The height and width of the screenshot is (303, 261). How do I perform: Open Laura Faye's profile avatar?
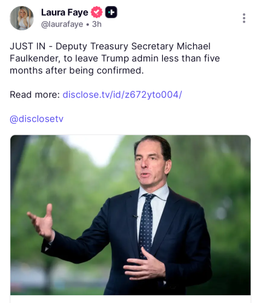click(x=22, y=18)
